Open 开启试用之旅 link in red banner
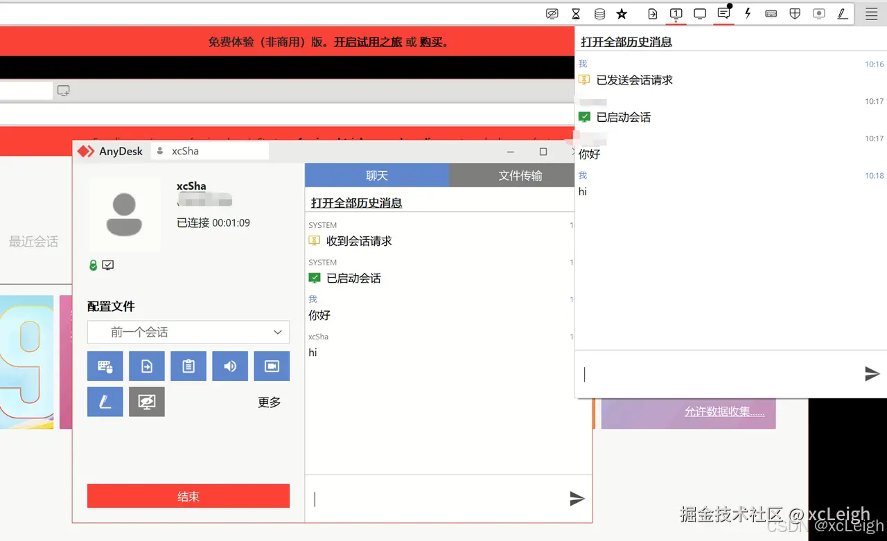The image size is (887, 541). pyautogui.click(x=368, y=42)
